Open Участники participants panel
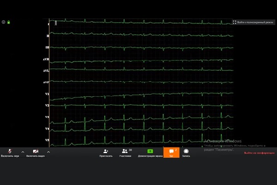 (x=125, y=153)
